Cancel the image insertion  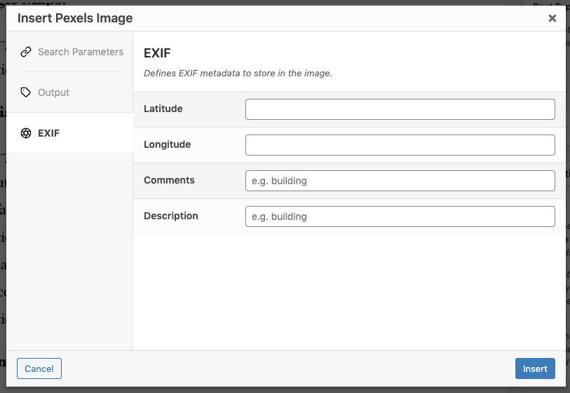point(39,368)
